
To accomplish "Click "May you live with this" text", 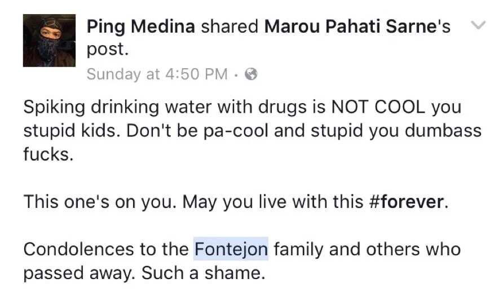I will click(273, 202).
